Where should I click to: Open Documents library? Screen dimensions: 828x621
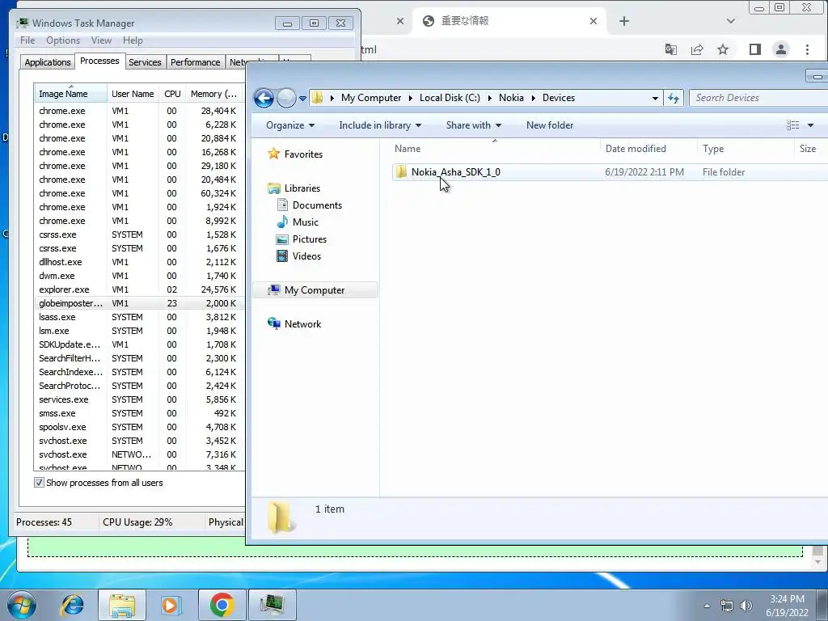click(x=317, y=205)
